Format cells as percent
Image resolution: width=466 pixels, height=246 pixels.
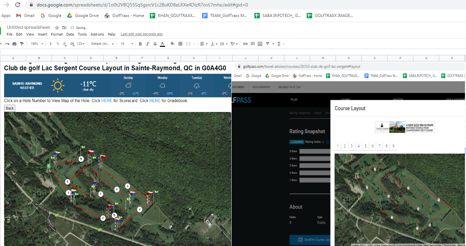58,44
